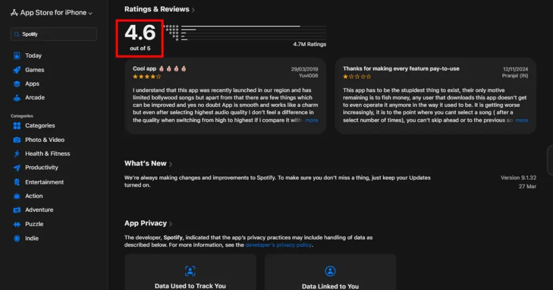Click the Data Used to Track You icon
This screenshot has height=290, width=553.
tap(190, 271)
